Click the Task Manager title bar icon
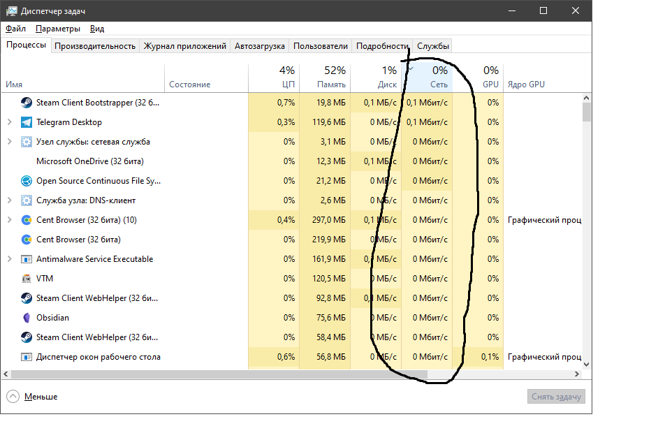658x440 pixels. 11,11
